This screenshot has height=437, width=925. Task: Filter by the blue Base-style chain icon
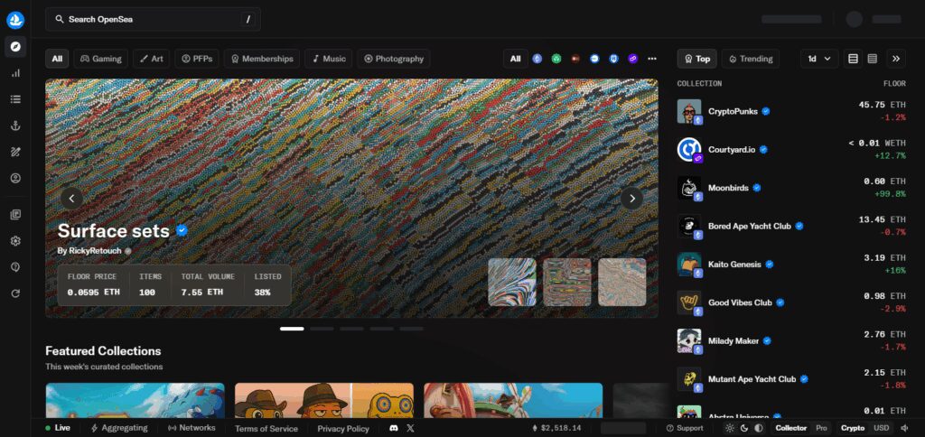pos(594,59)
